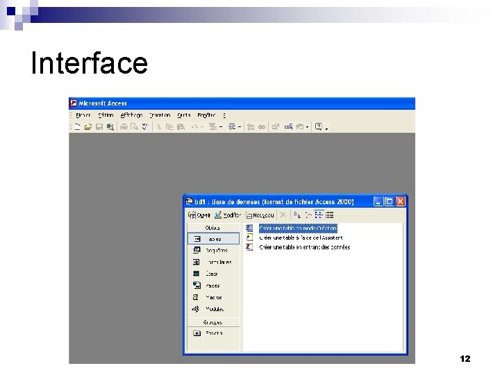Image resolution: width=500 pixels, height=375 pixels.
Task: Click the icon beside the Assistant table entry
Action: tap(249, 237)
